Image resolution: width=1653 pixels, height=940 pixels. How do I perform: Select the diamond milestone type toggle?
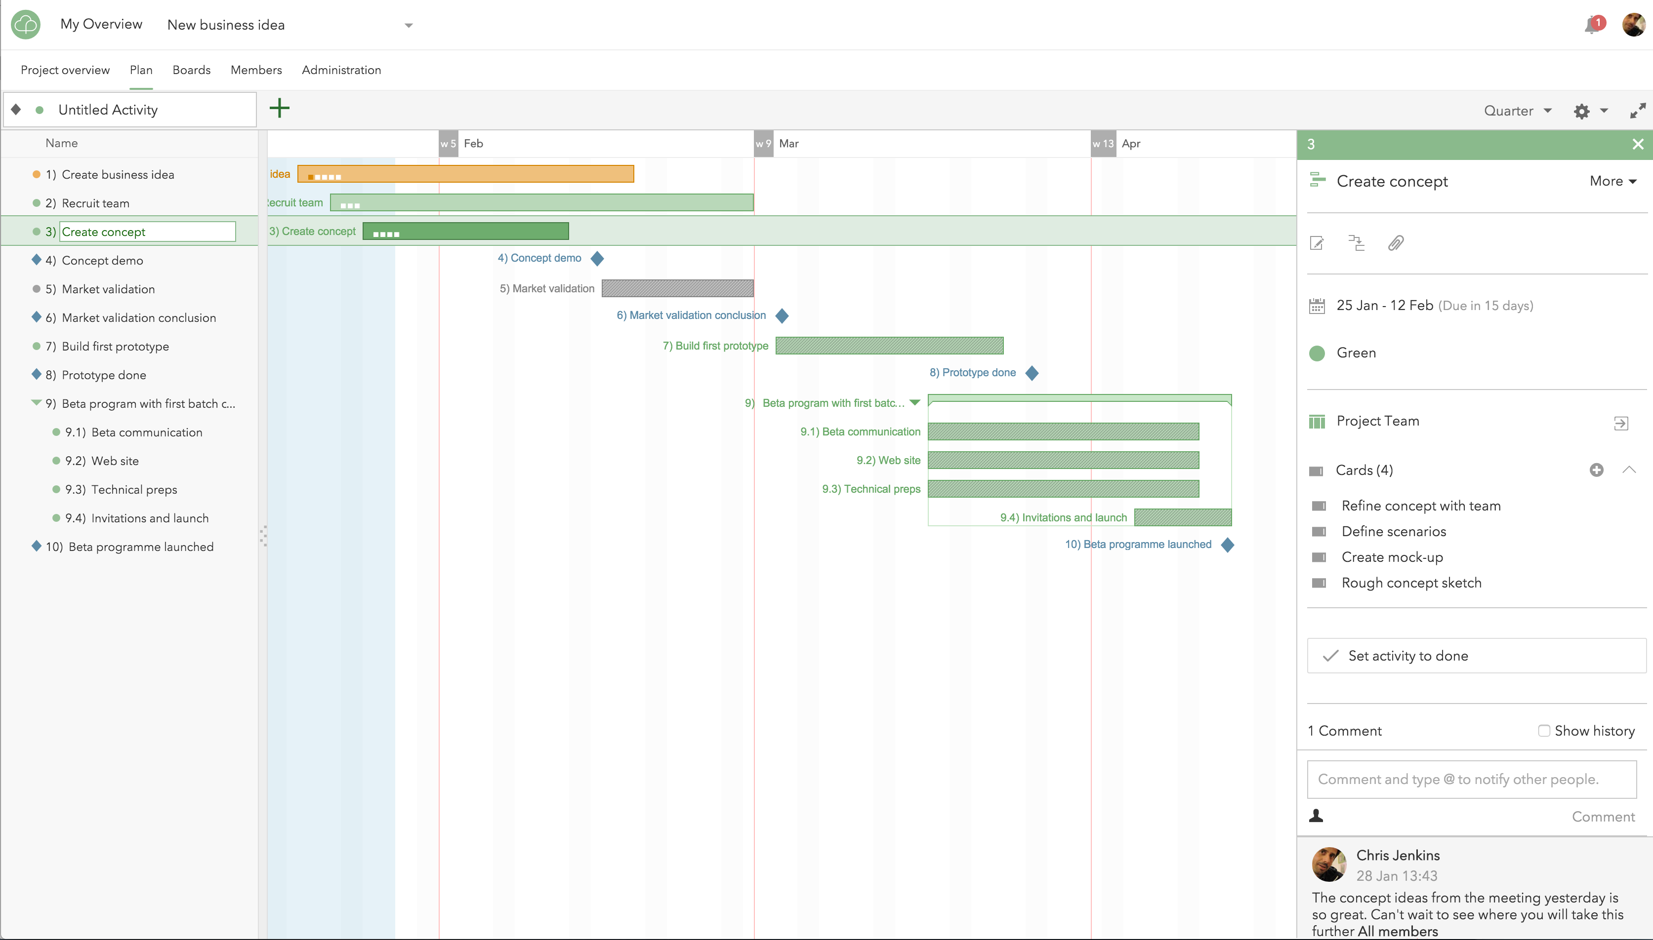pyautogui.click(x=16, y=110)
